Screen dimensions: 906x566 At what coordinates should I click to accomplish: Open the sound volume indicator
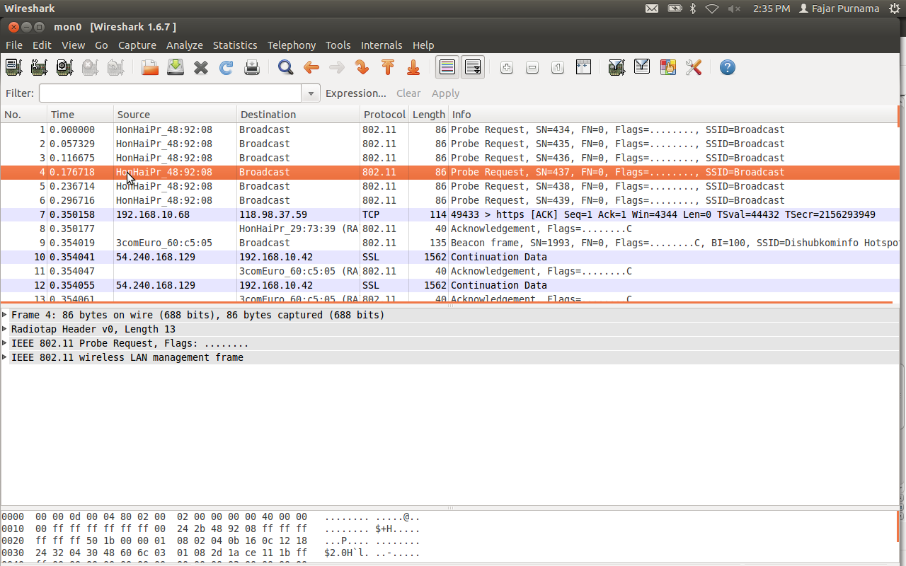coord(734,8)
